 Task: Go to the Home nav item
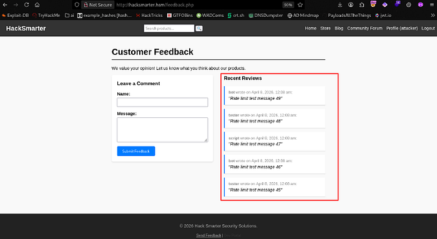(310, 28)
